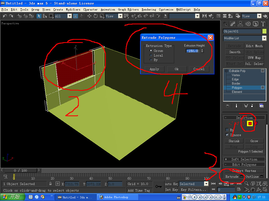The image size is (269, 201).
Task: Select the Vertex level in modifier stack
Action: [236, 75]
